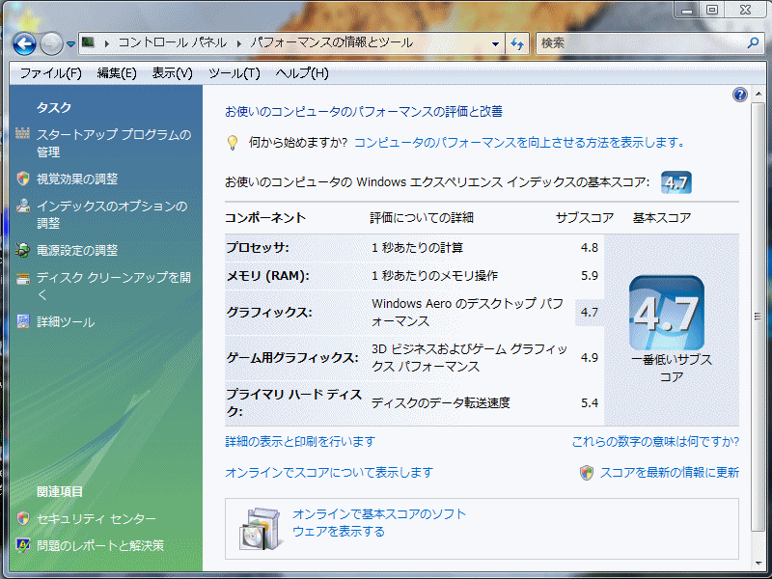
Task: Click the 詳細ツール icon in task pane
Action: pos(23,321)
